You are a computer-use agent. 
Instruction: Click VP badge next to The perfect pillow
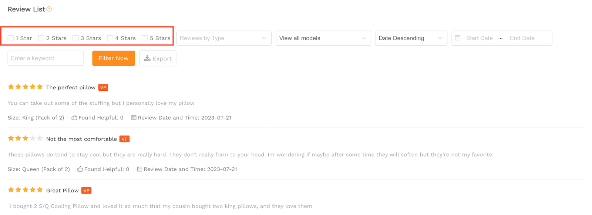click(103, 87)
